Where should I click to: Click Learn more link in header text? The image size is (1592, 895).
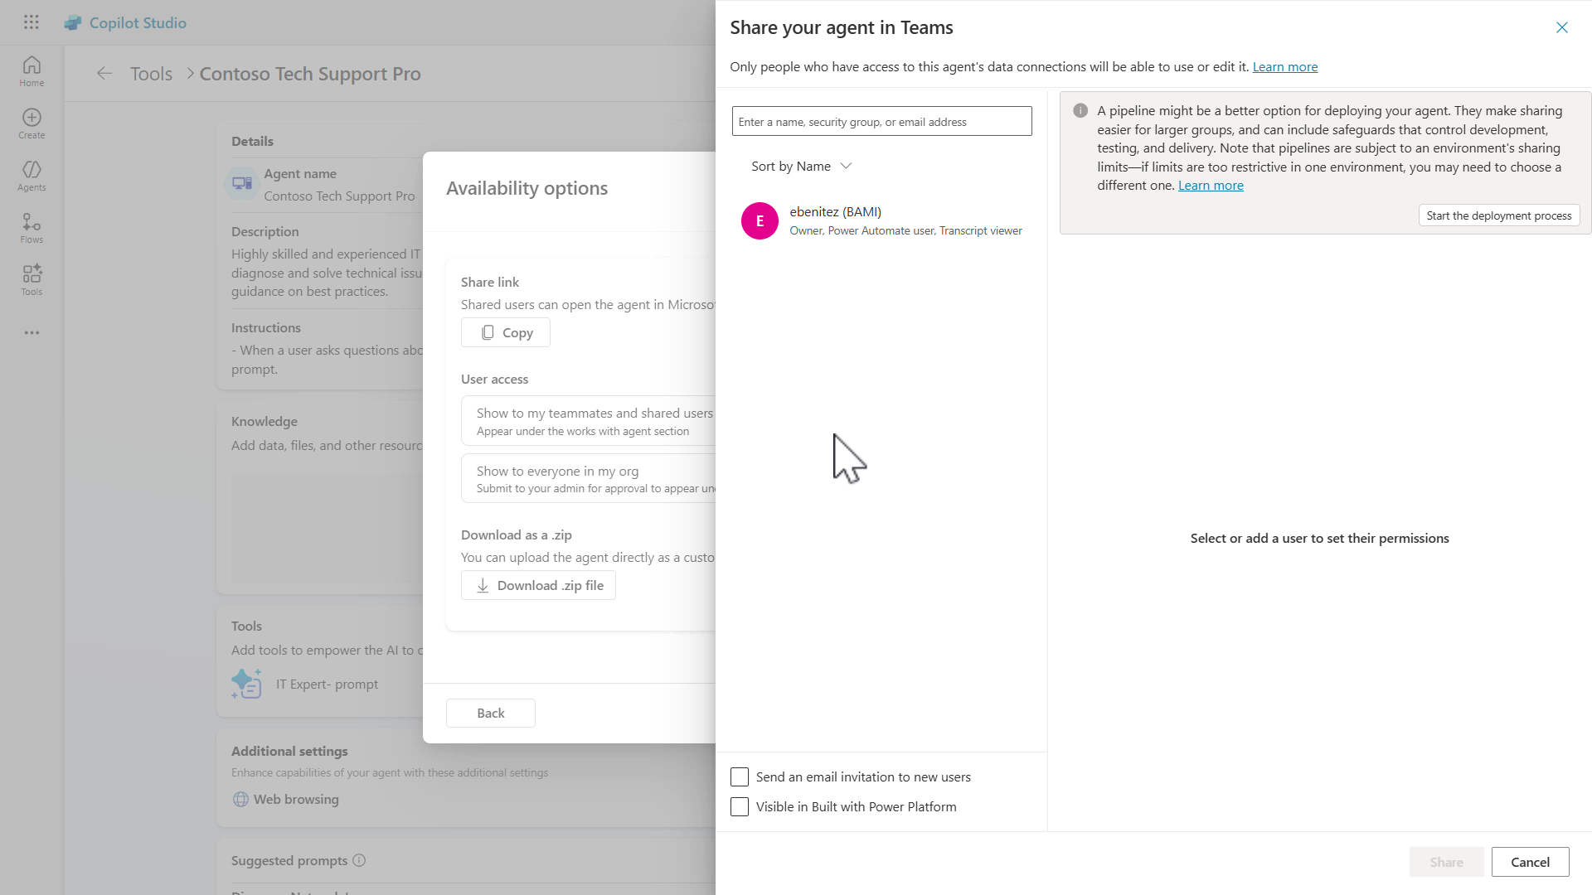click(1284, 66)
